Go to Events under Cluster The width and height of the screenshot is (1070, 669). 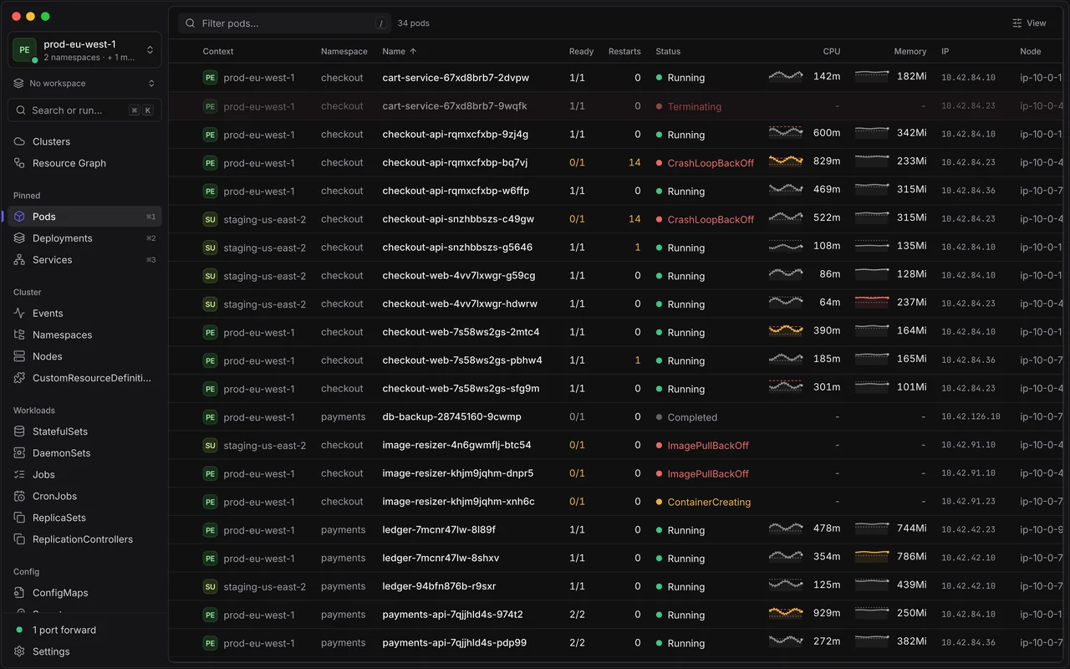tap(84, 313)
